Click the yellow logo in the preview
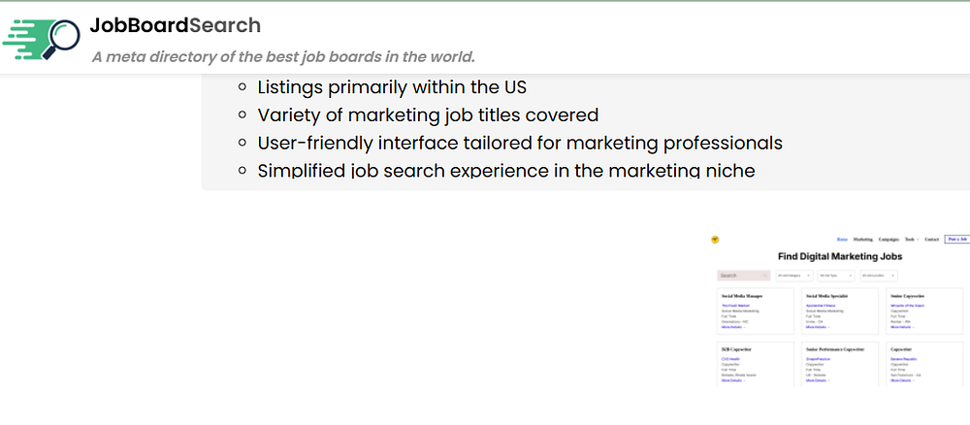 click(715, 239)
